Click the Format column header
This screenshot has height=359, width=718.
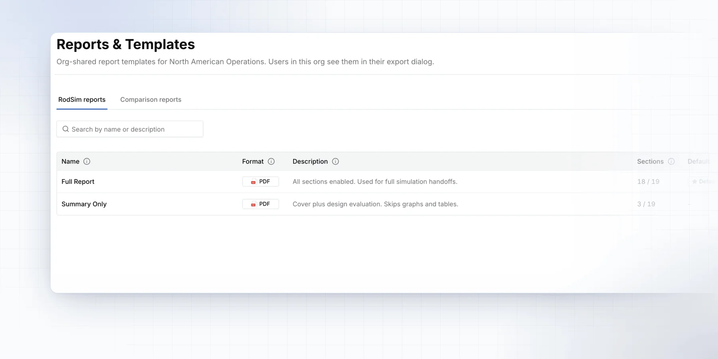click(x=253, y=162)
